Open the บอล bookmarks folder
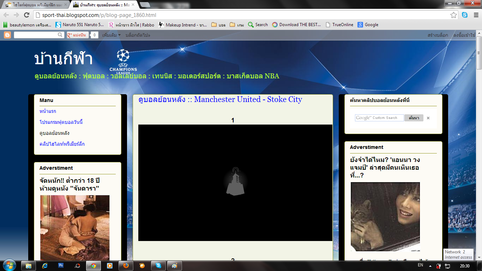 pyautogui.click(x=218, y=25)
